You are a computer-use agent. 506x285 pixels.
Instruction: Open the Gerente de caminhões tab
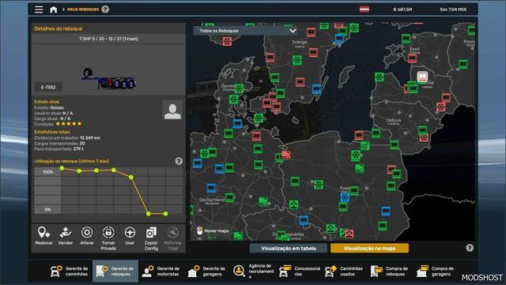click(x=70, y=271)
